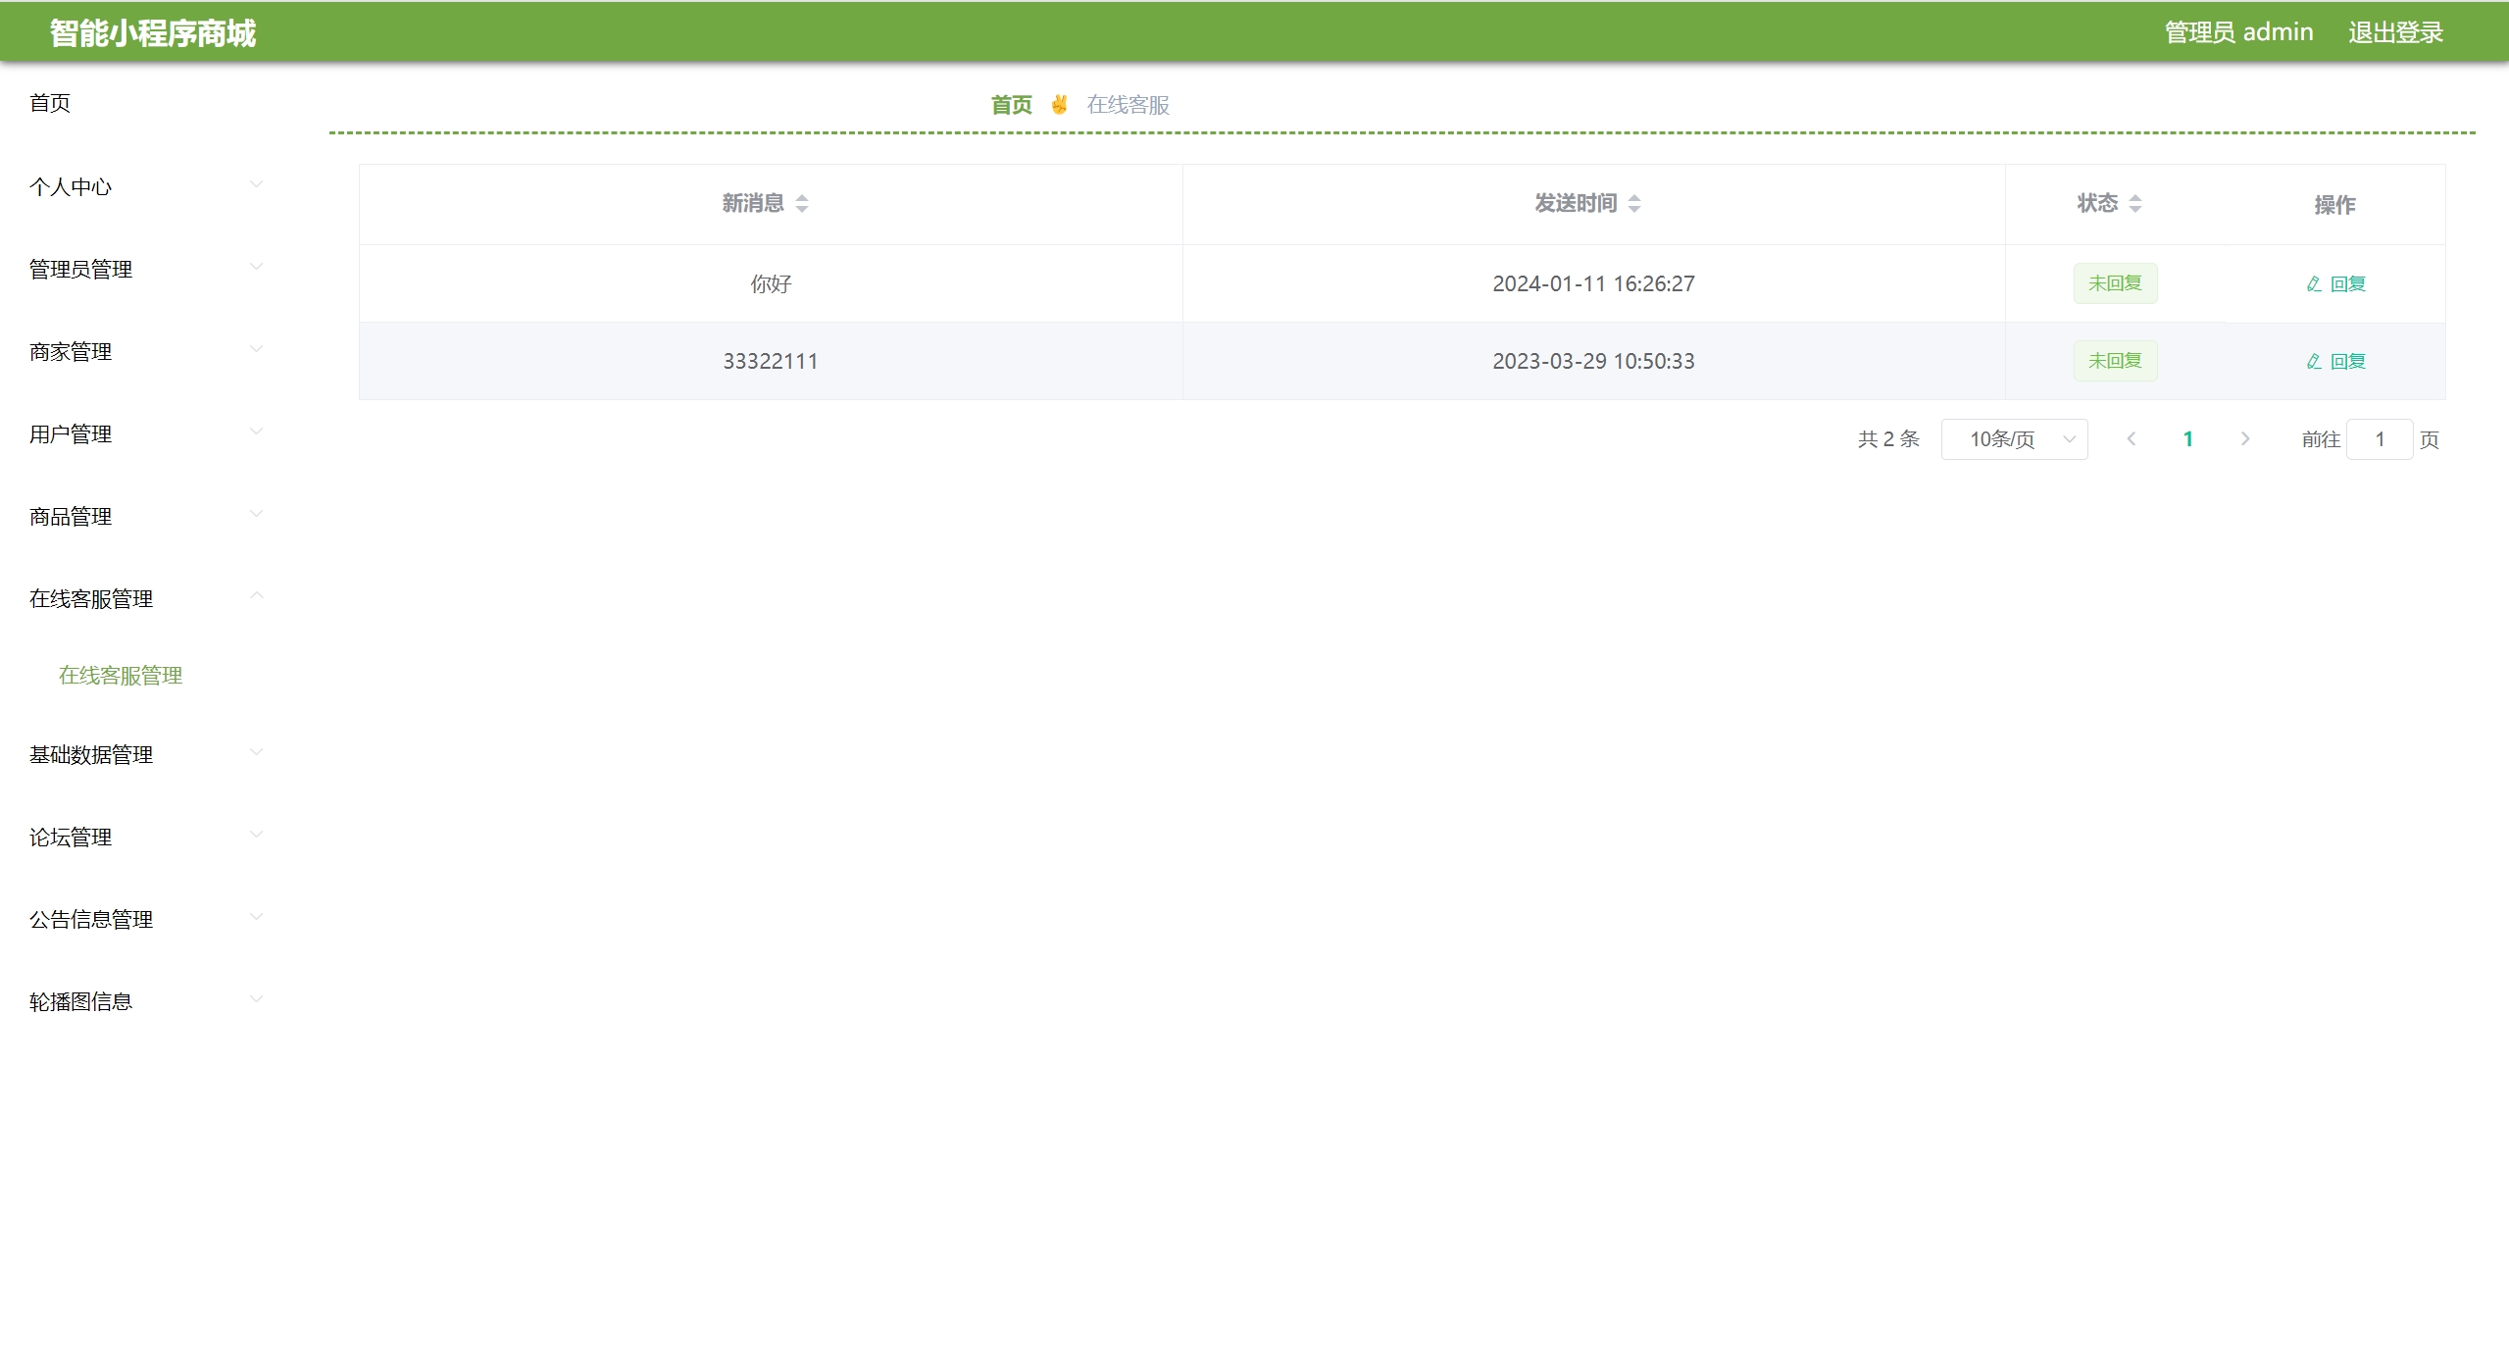
Task: Click the 未回复 status tag in first row
Action: 2115,283
